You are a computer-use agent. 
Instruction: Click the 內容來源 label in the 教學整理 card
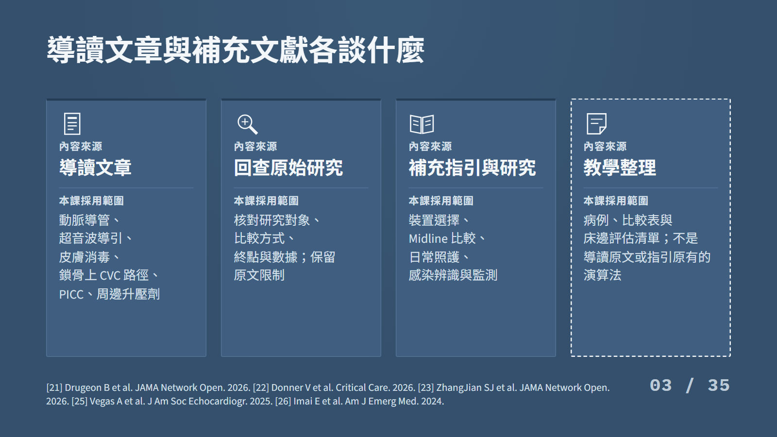pos(605,147)
